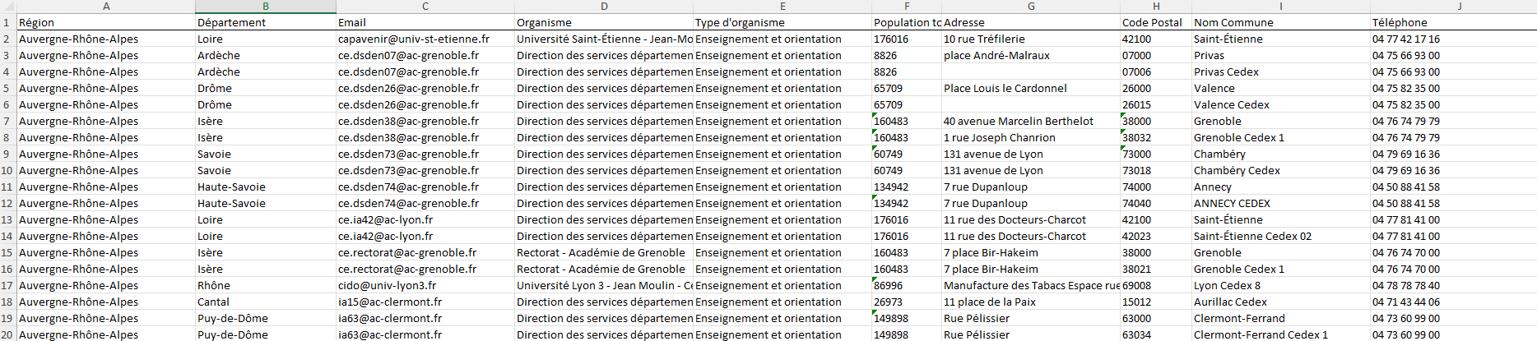The image size is (1537, 341).
Task: Select the Cantal département cell
Action: pos(266,302)
